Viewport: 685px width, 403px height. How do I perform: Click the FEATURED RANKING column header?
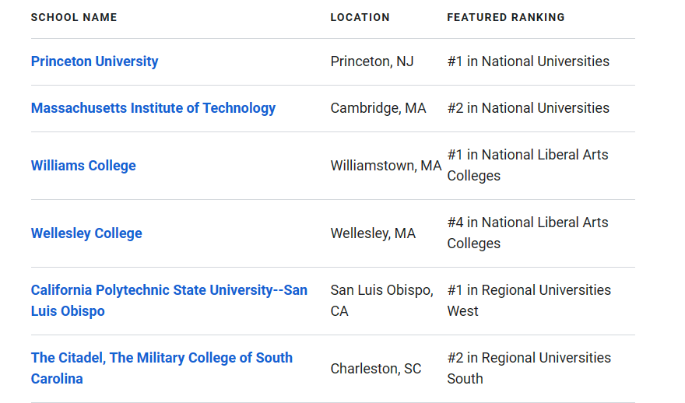pyautogui.click(x=506, y=17)
